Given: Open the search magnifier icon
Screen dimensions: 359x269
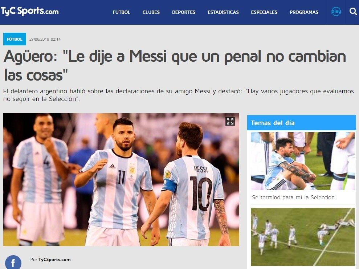Looking at the screenshot, I should click(353, 11).
